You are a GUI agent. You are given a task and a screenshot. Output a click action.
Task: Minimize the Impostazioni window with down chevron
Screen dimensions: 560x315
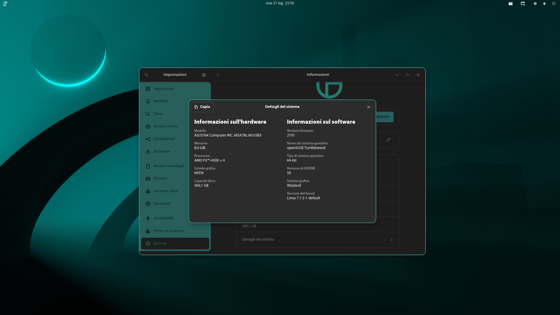[397, 75]
